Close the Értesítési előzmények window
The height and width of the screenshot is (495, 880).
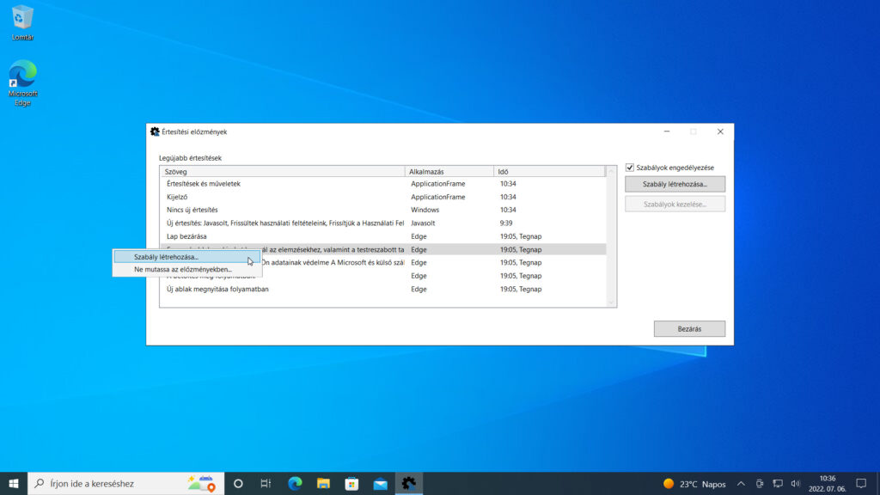pos(720,131)
